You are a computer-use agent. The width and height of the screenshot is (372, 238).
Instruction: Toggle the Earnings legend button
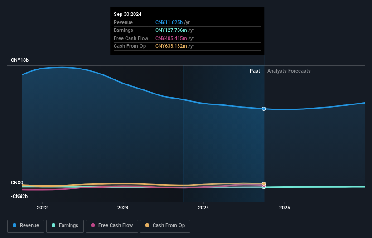pyautogui.click(x=65, y=226)
